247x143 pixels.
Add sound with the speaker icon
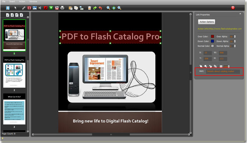coord(40,8)
